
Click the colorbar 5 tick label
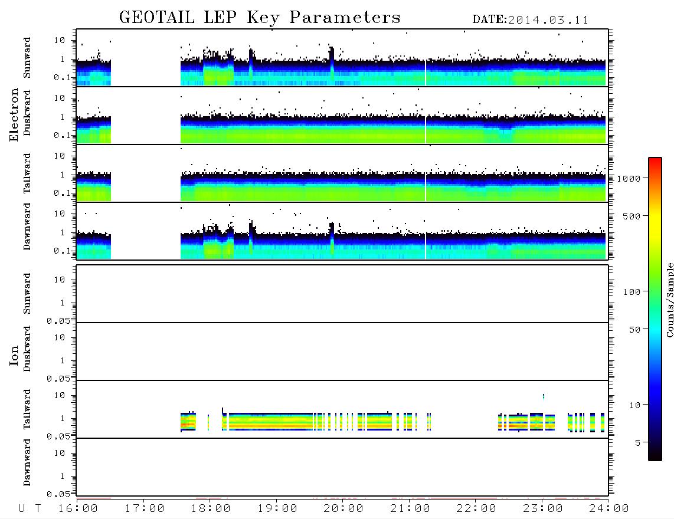click(638, 443)
